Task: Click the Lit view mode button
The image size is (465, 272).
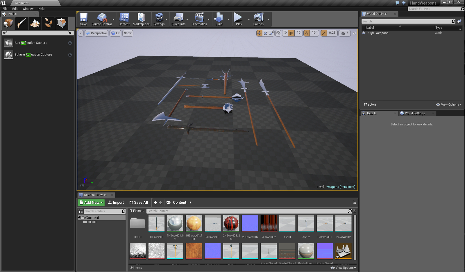Action: [x=116, y=33]
